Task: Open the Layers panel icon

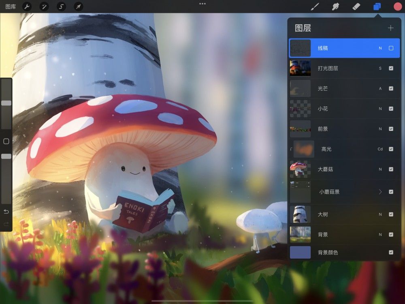Action: pyautogui.click(x=377, y=6)
